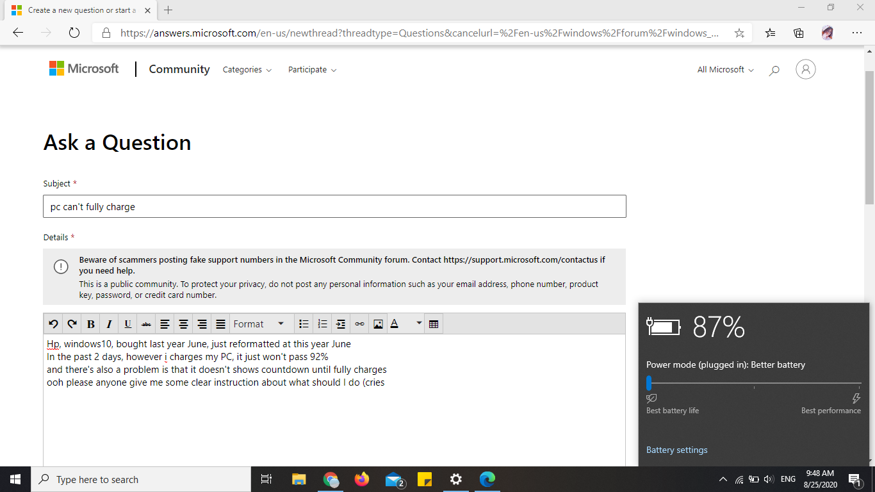
Task: Toggle bold formatting in the editor
Action: point(90,324)
